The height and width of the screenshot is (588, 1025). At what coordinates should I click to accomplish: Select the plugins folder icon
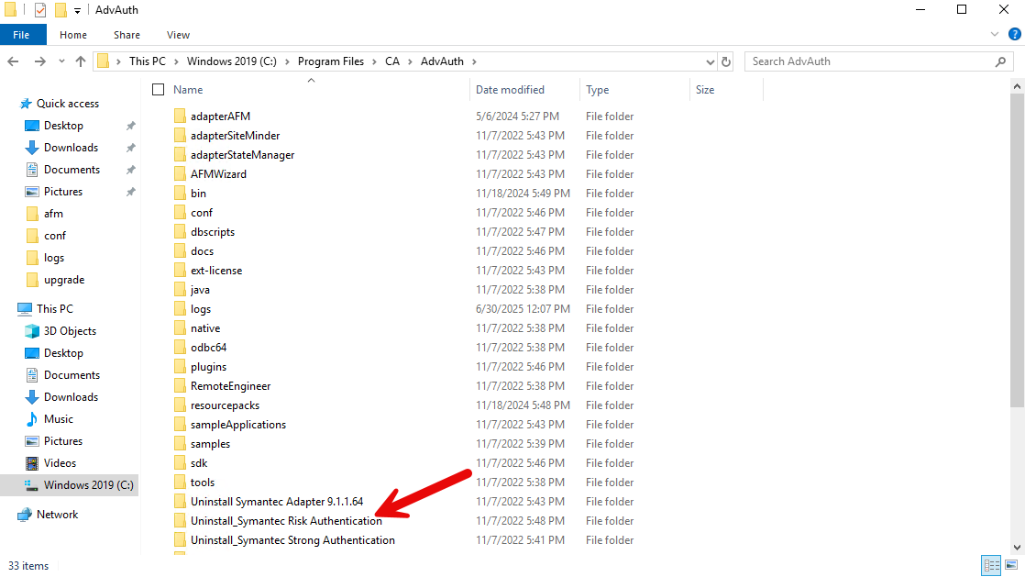point(180,367)
